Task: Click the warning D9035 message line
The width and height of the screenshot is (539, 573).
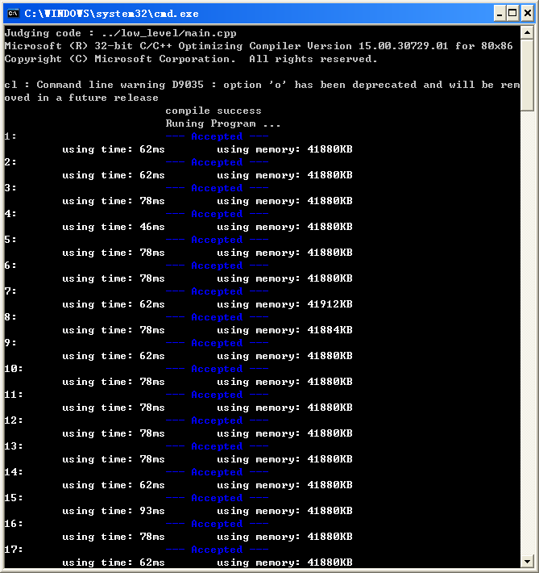Action: click(x=262, y=85)
